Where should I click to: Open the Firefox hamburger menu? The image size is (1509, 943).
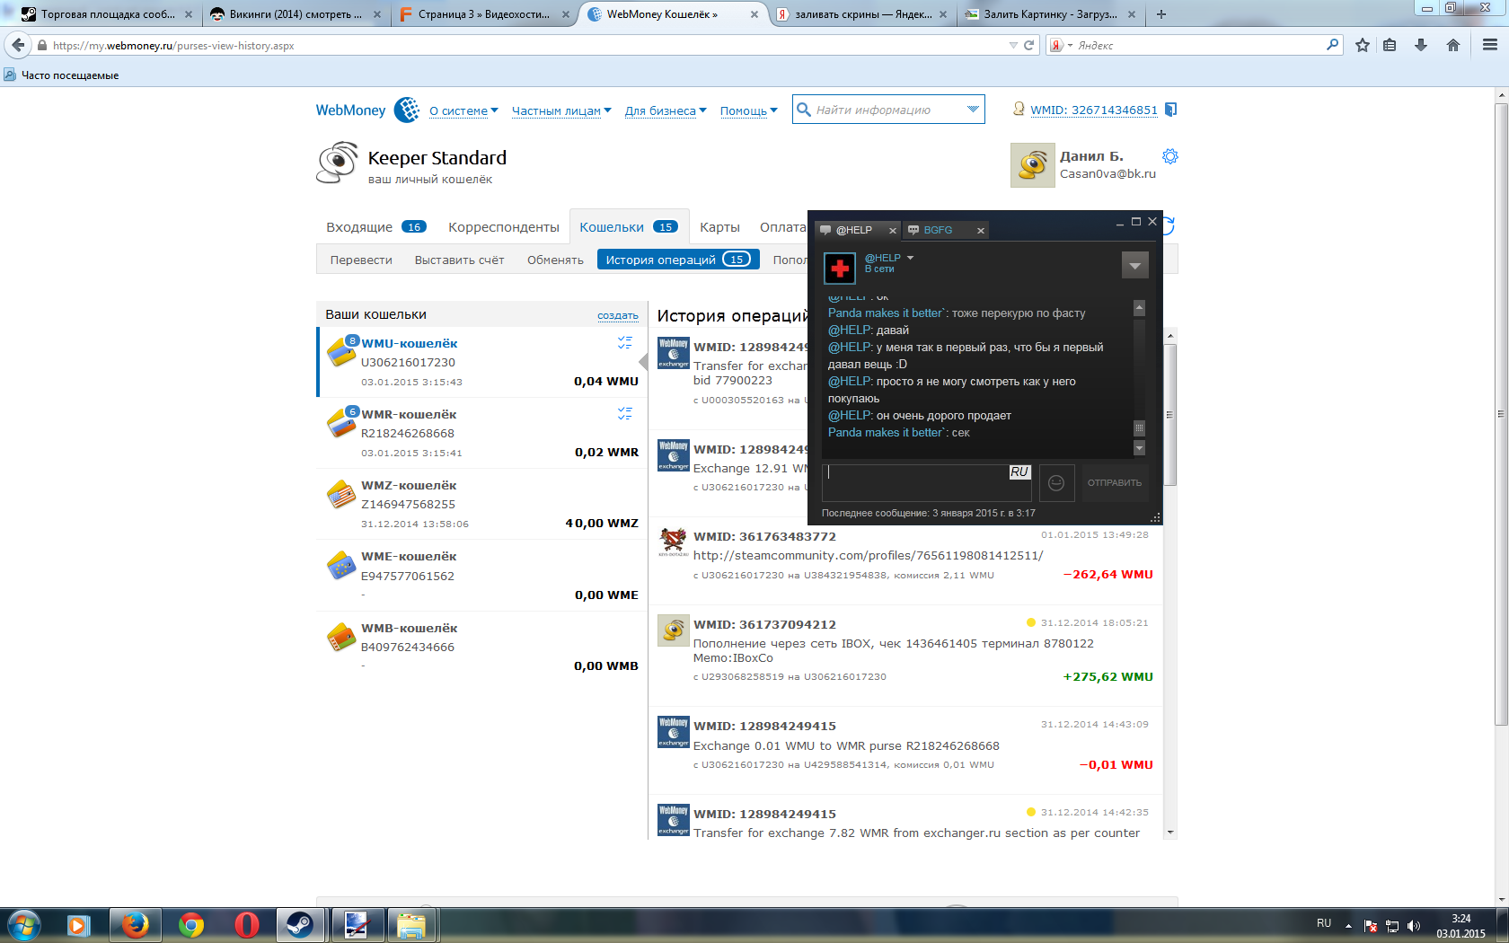point(1490,45)
